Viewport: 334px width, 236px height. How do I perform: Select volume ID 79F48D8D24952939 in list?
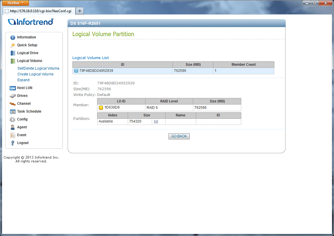click(x=96, y=71)
